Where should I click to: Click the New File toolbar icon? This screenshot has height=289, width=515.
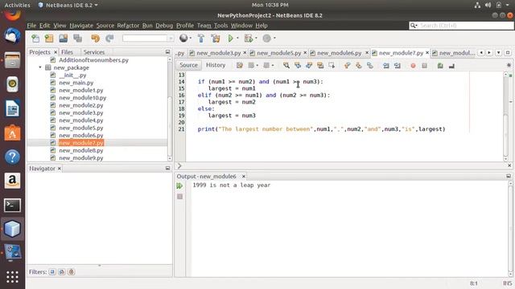tap(35, 39)
